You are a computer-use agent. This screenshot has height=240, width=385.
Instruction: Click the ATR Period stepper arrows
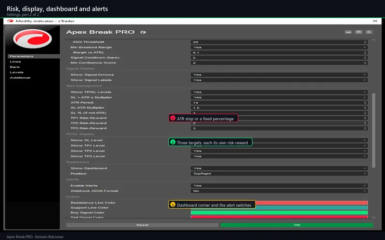[x=365, y=103]
